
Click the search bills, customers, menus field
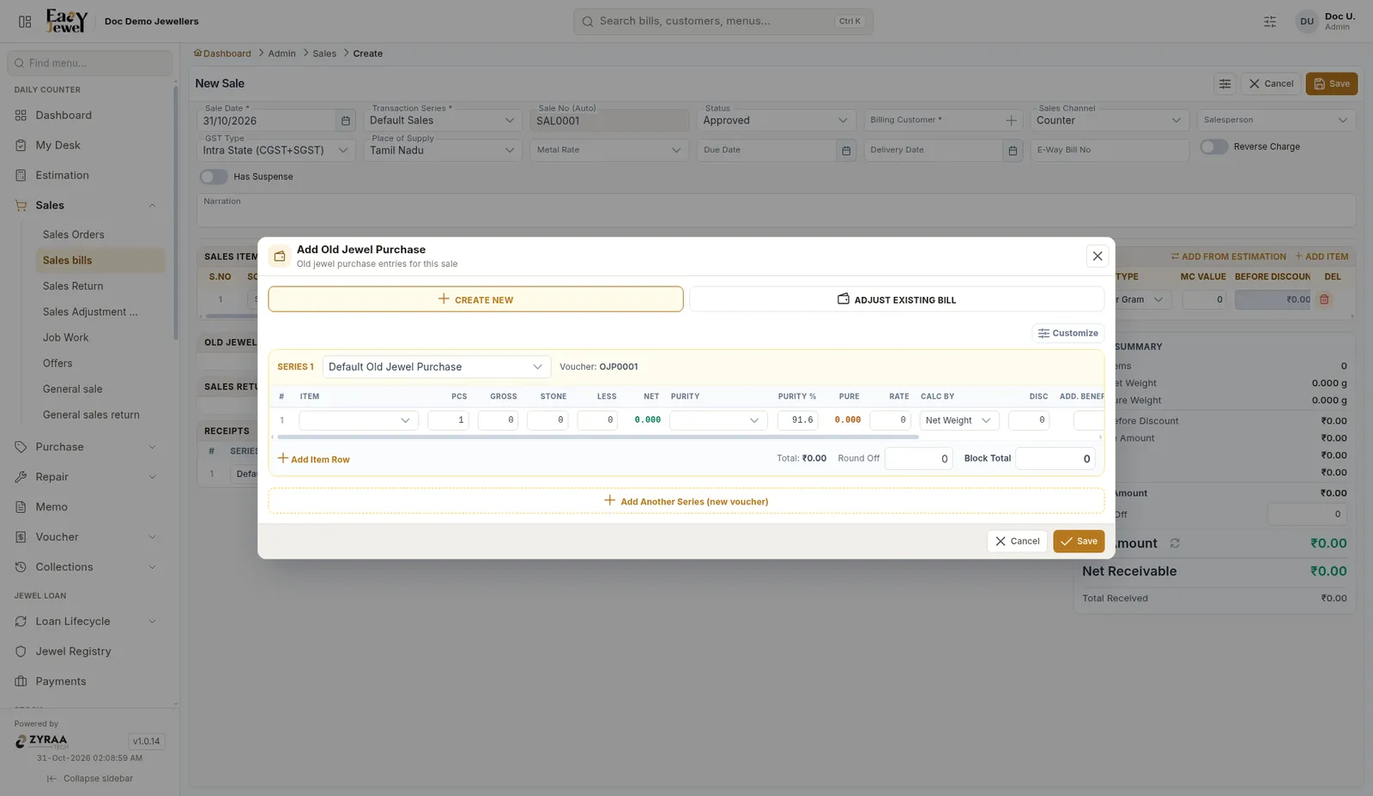(x=723, y=21)
